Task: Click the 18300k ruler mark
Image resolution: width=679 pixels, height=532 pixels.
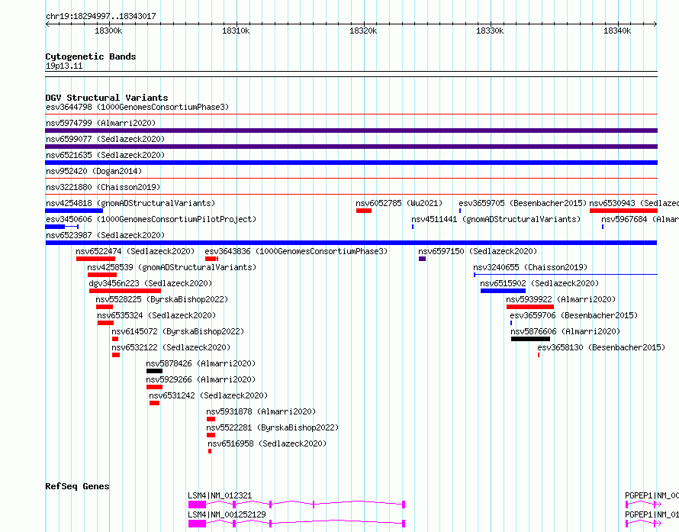Action: point(108,31)
